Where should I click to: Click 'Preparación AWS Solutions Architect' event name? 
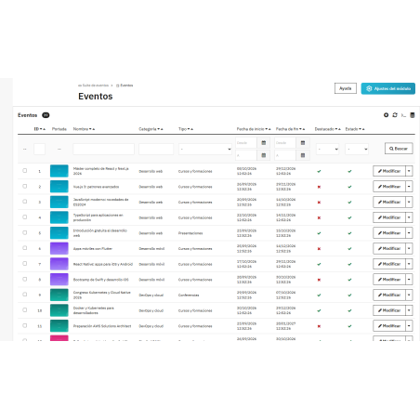click(x=102, y=326)
